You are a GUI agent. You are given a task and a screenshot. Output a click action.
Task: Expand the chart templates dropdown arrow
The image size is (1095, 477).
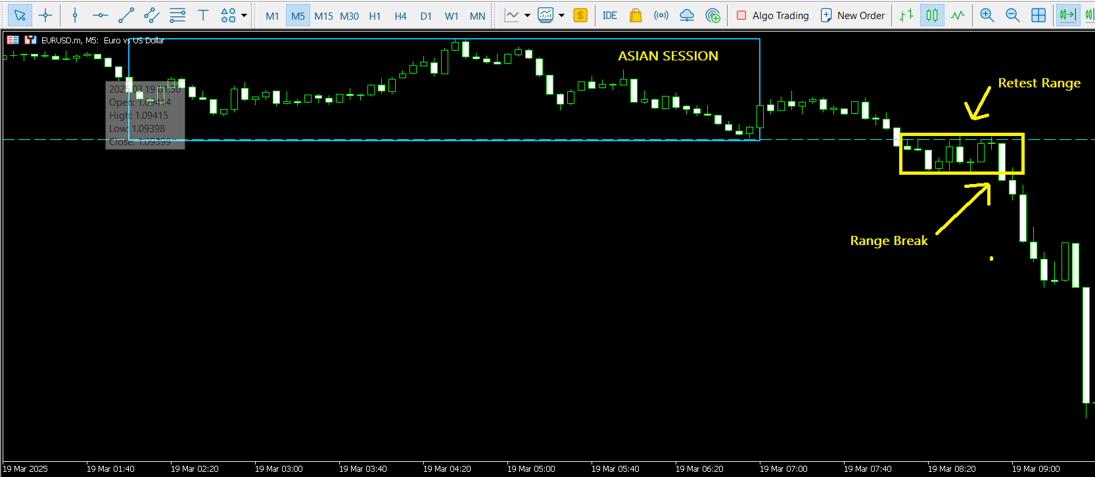561,15
